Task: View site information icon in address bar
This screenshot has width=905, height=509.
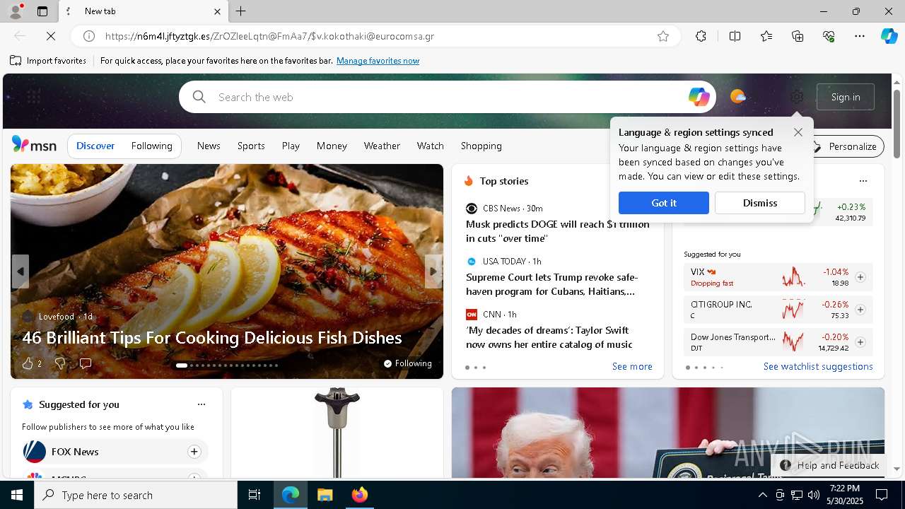Action: [x=89, y=36]
